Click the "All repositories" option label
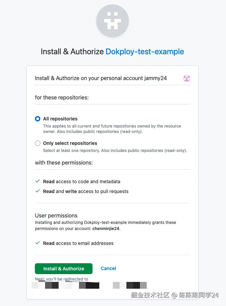Image resolution: width=226 pixels, height=306 pixels. (60, 119)
